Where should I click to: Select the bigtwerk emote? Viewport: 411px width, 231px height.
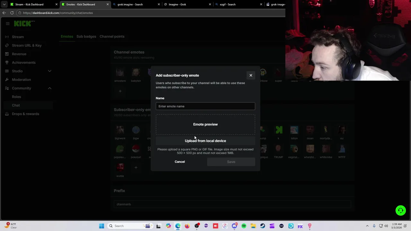[x=120, y=130]
